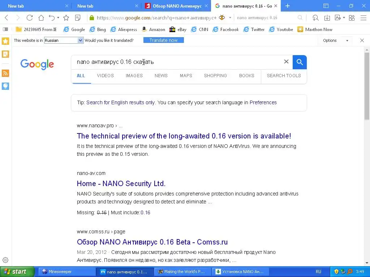The height and width of the screenshot is (277, 370).
Task: Open the Google logo home link
Action: 37,64
